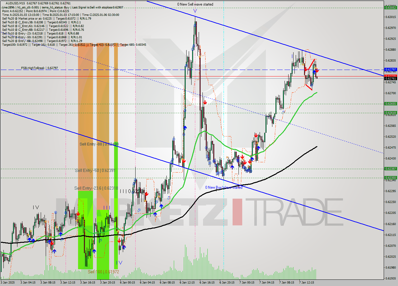The image size is (398, 286).
Task: Click the 0.61980 price scale value
Action: click(x=391, y=268)
